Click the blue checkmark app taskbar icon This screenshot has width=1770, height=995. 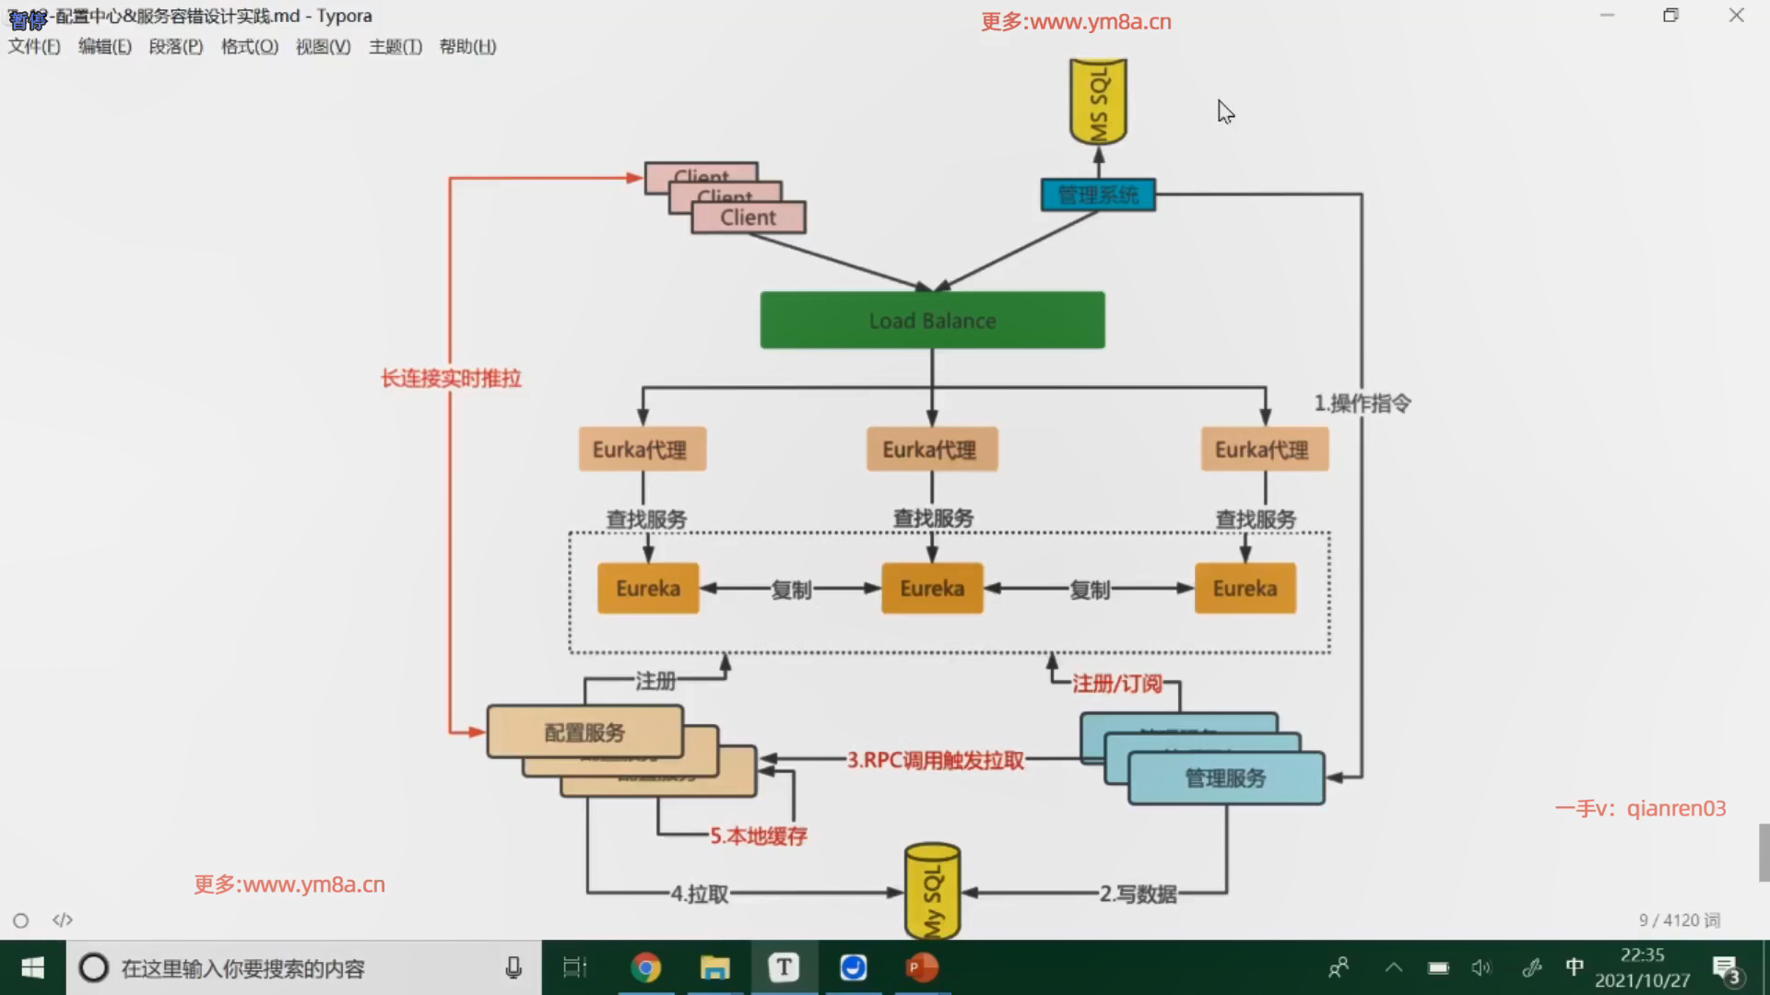853,967
